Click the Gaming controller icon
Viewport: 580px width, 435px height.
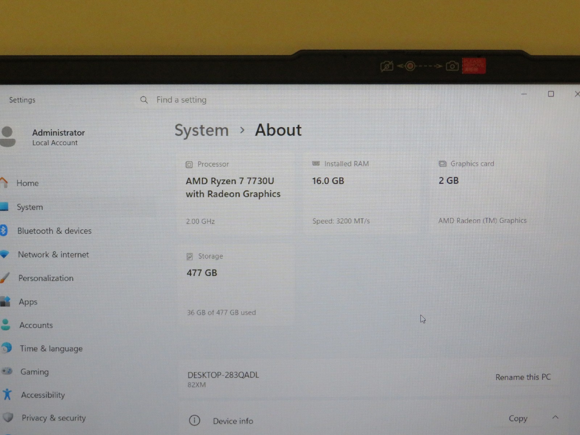[7, 371]
